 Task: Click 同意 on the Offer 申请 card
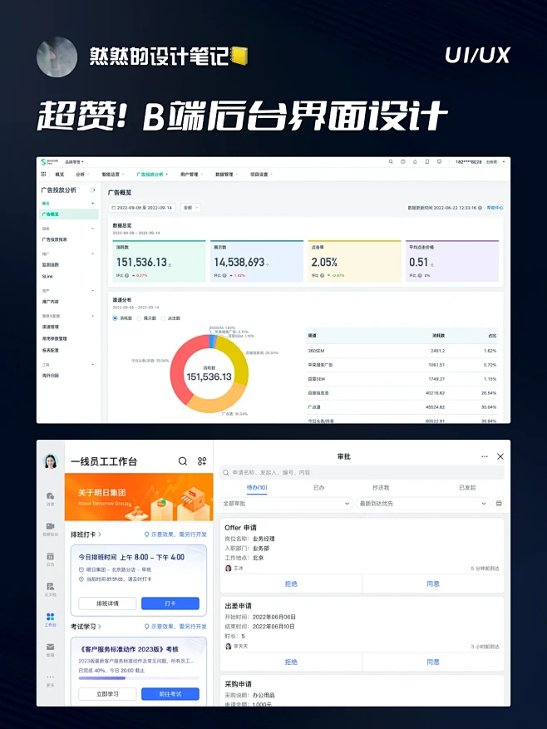tap(433, 584)
